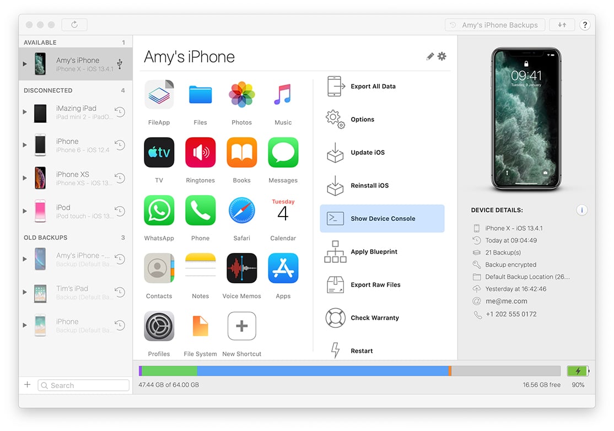This screenshot has height=431, width=614.
Task: Expand the iMazing iPad row
Action: (x=25, y=112)
